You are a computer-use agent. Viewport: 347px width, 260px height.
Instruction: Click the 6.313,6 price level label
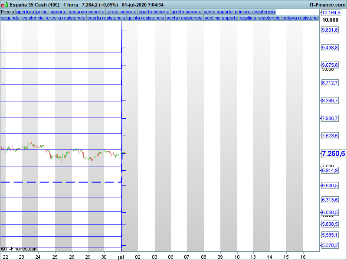[x=330, y=200]
